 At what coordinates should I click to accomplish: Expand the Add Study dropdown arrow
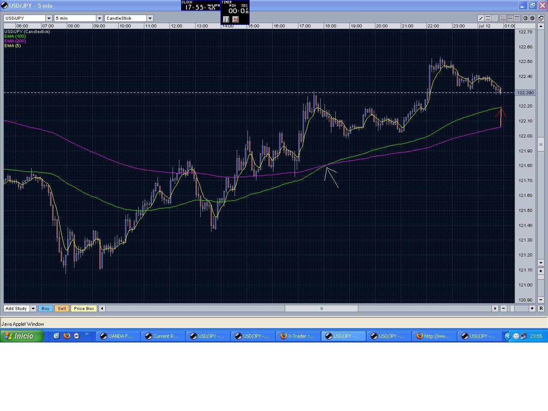point(33,308)
